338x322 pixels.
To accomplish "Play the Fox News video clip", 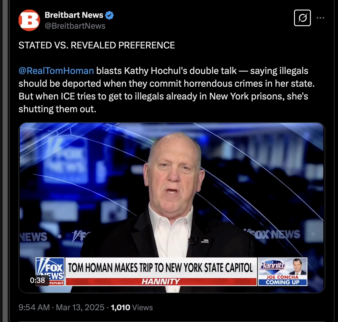I will coord(172,208).
